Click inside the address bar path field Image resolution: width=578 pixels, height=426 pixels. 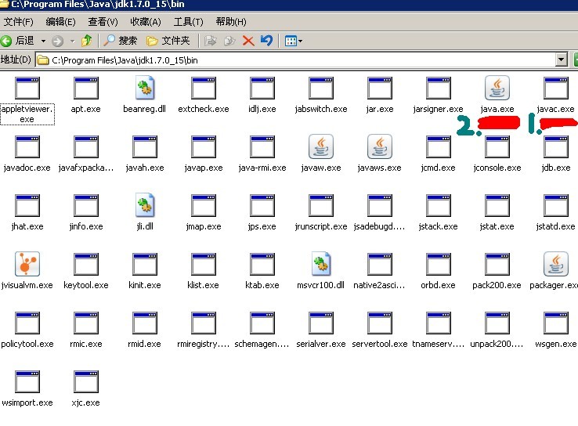point(295,60)
